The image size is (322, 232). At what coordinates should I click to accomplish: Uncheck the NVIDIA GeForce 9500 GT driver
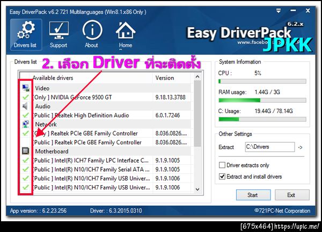(25, 97)
